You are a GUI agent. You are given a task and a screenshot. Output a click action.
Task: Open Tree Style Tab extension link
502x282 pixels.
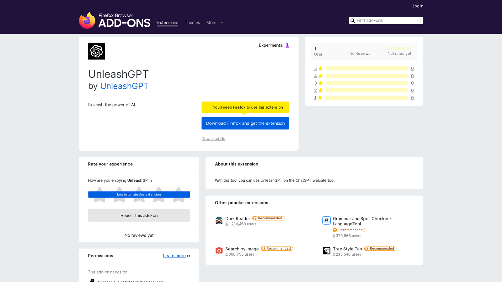point(347,249)
